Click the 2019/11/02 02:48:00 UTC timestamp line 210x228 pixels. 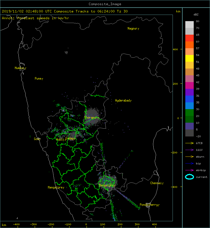65,11
